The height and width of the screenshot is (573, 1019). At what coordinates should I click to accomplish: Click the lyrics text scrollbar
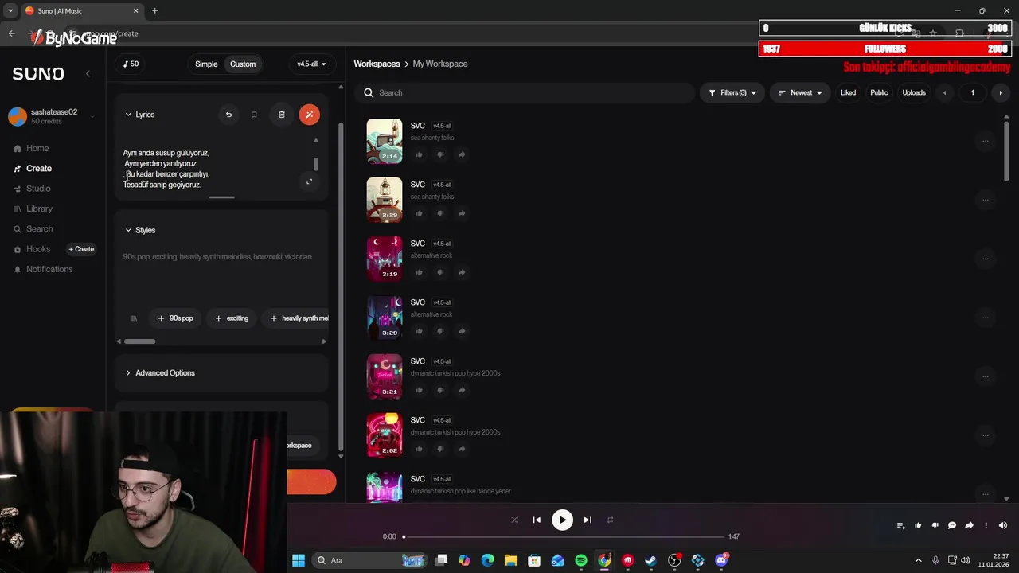point(315,164)
